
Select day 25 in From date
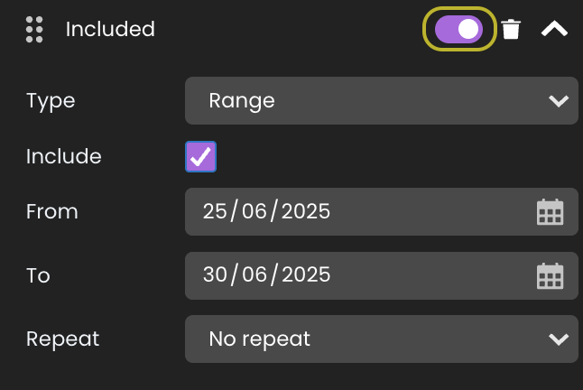215,212
